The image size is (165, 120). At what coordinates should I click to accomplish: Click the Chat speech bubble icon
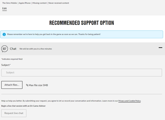4,49
